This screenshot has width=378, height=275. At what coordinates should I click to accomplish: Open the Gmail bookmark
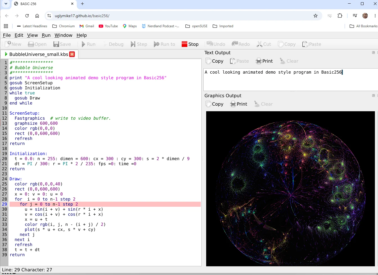coord(87,26)
